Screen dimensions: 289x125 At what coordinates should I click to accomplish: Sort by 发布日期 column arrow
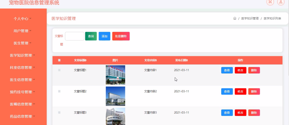pos(187,60)
